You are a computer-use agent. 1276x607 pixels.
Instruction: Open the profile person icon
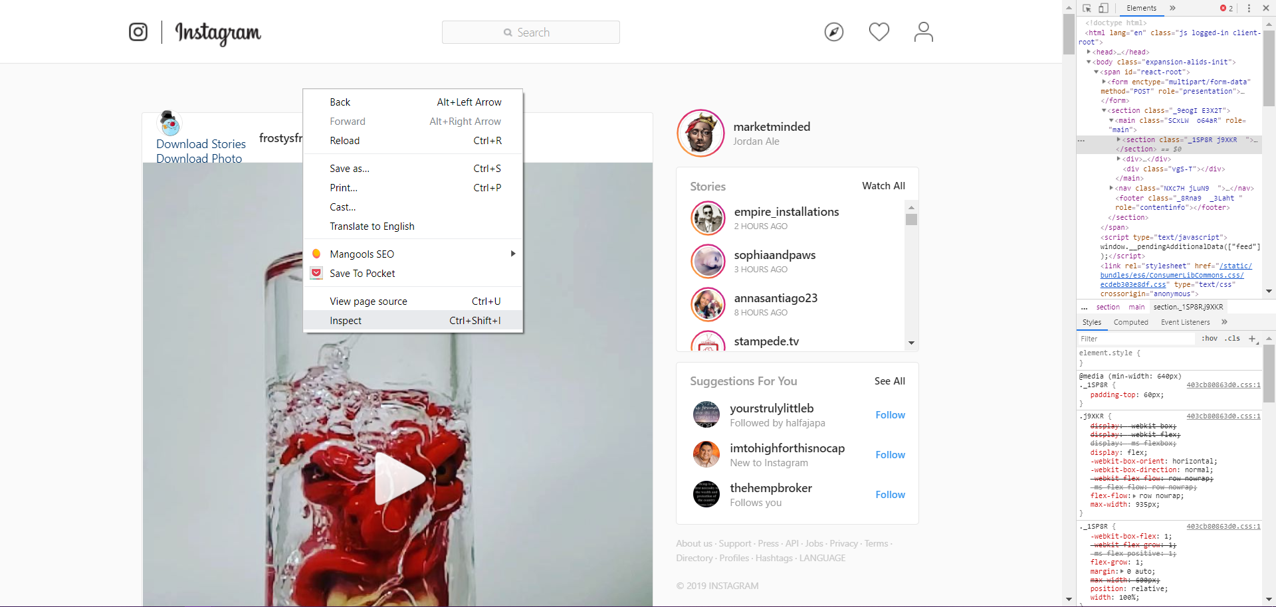click(x=924, y=32)
